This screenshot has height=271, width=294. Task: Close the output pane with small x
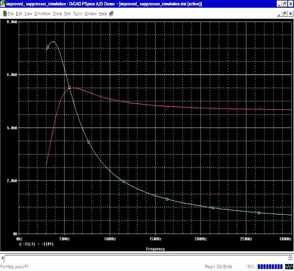point(2,258)
